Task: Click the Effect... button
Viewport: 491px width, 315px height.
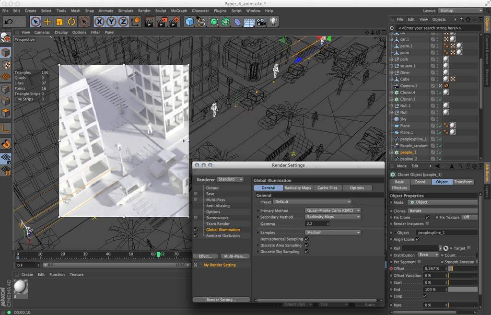Action: tap(206, 256)
